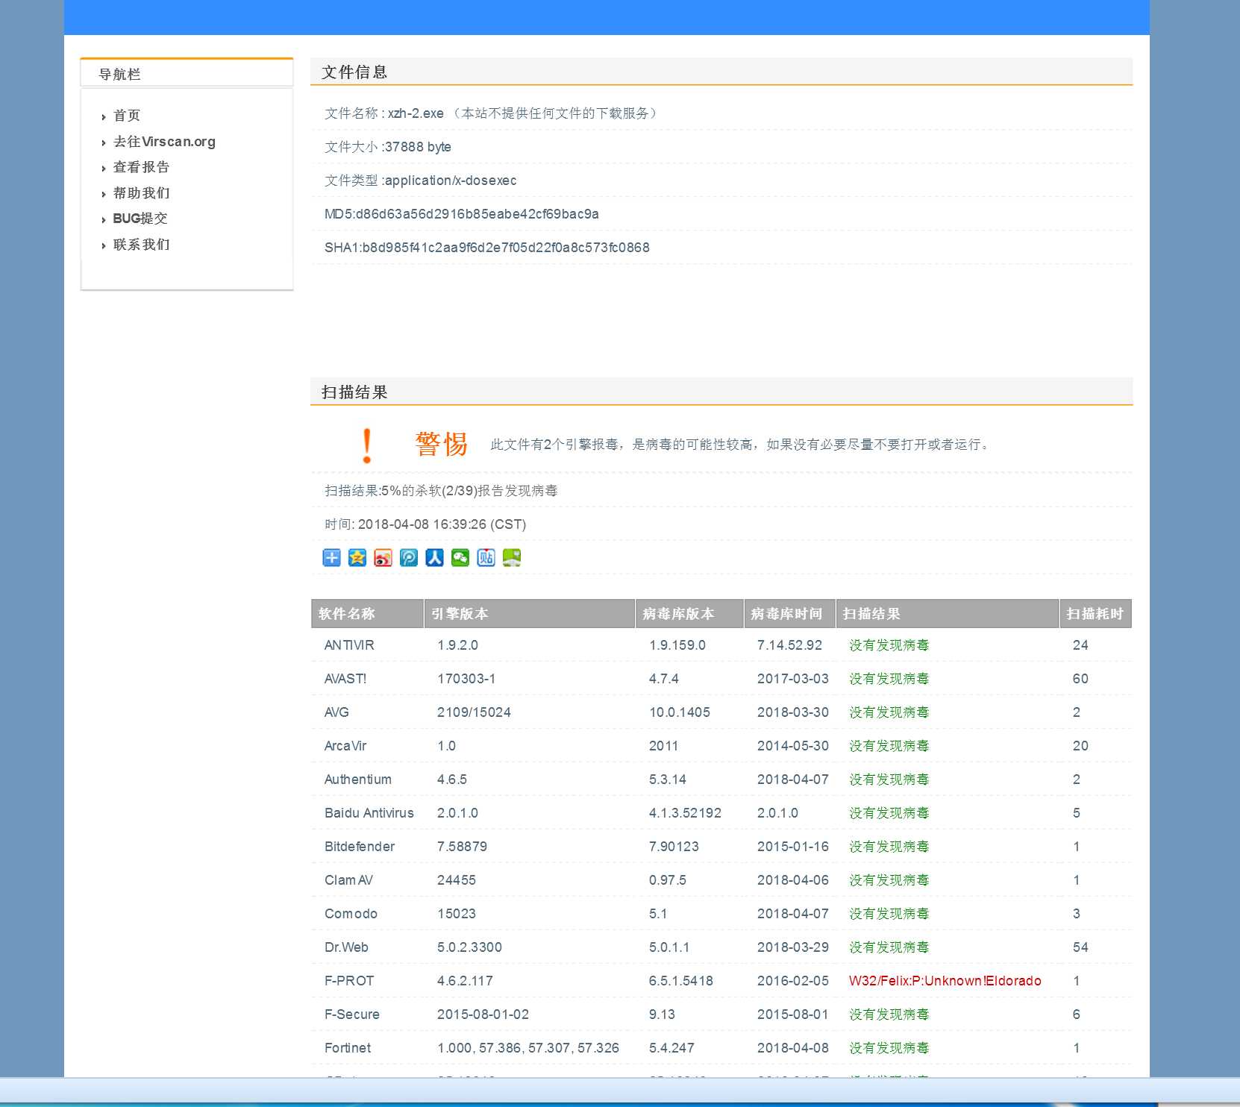Open 帮助我们 navigation link
The image size is (1240, 1107).
tap(142, 193)
